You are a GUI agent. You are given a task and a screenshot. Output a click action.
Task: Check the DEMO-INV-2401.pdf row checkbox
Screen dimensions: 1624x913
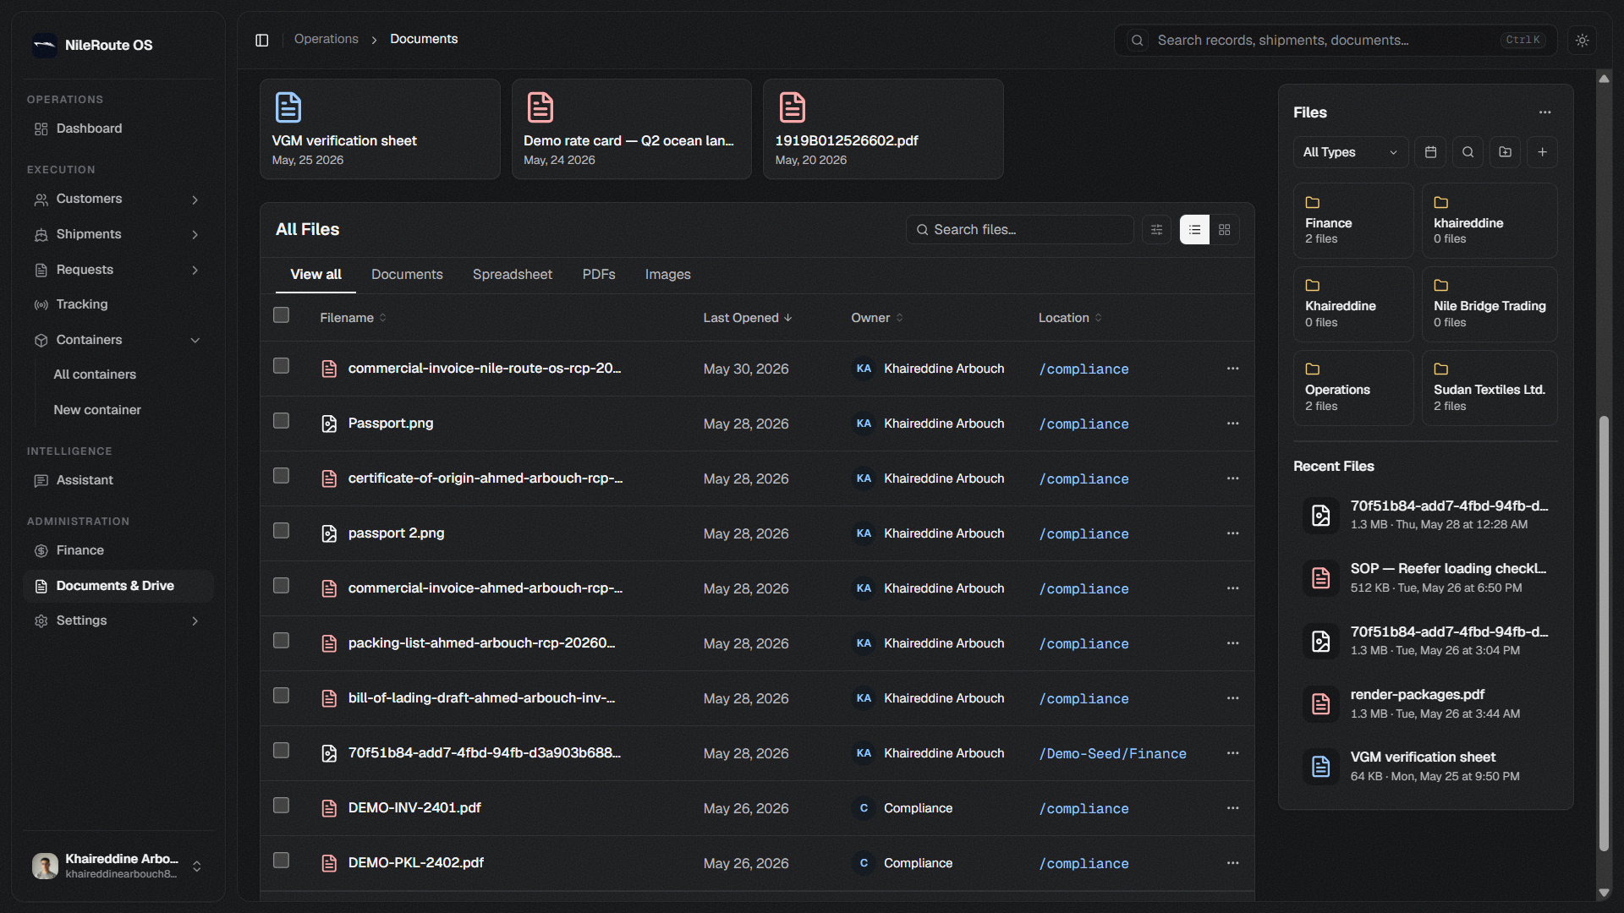[x=282, y=806]
